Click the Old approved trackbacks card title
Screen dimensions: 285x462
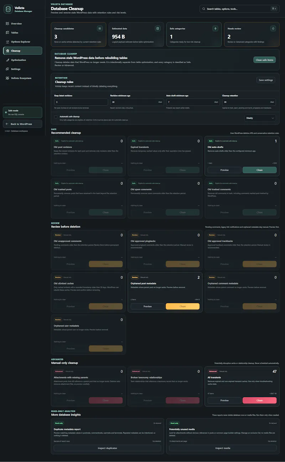coord(220,241)
